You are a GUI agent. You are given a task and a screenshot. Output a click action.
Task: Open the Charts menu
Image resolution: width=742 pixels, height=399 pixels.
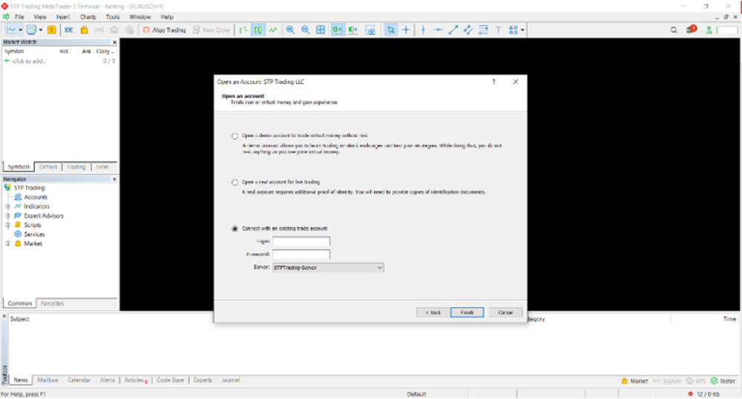(x=88, y=17)
